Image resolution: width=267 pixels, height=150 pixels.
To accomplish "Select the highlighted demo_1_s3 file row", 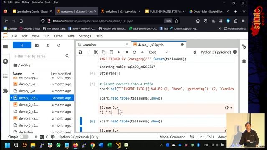I will (x=42, y=98).
